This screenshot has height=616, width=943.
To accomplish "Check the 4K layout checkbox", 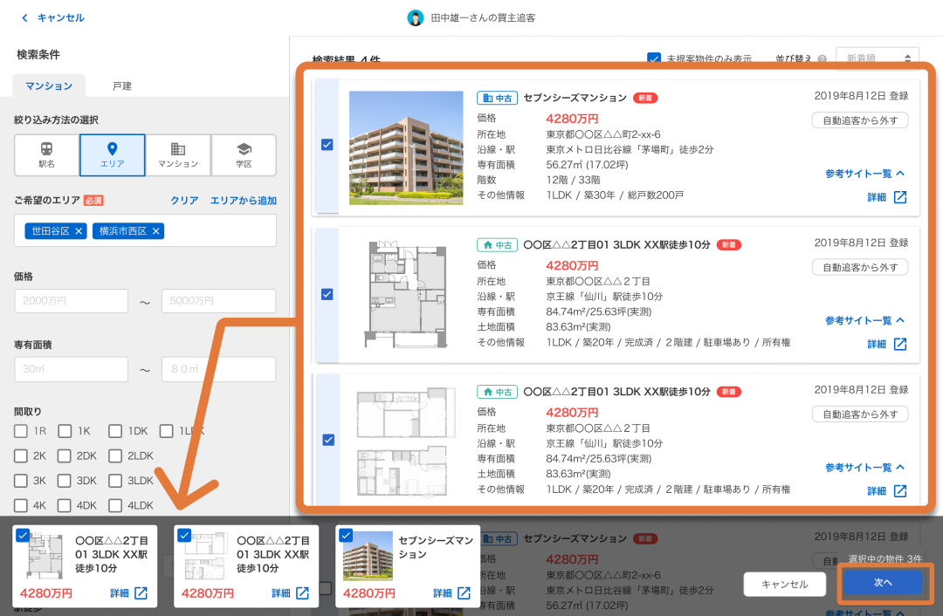I will (21, 506).
